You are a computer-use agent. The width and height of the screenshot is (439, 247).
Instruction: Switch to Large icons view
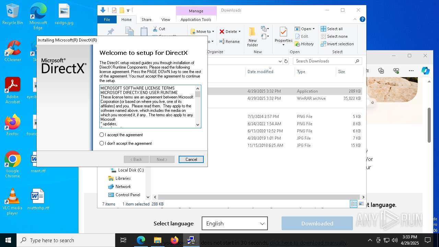tap(361, 204)
